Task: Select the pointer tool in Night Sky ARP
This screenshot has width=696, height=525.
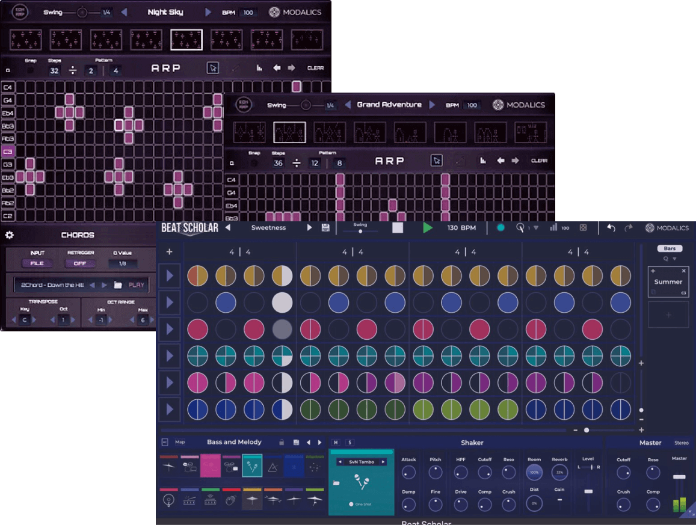Action: tap(212, 68)
